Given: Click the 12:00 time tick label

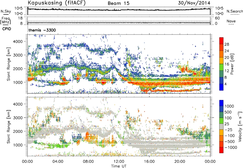Looking at the screenshot, I should (x=119, y=162).
